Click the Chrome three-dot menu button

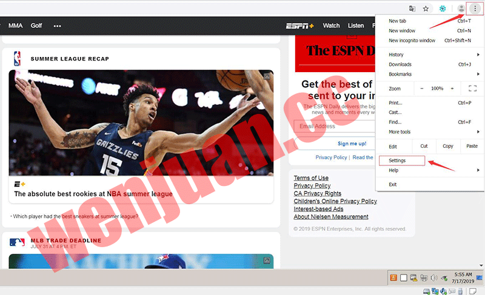coord(475,8)
